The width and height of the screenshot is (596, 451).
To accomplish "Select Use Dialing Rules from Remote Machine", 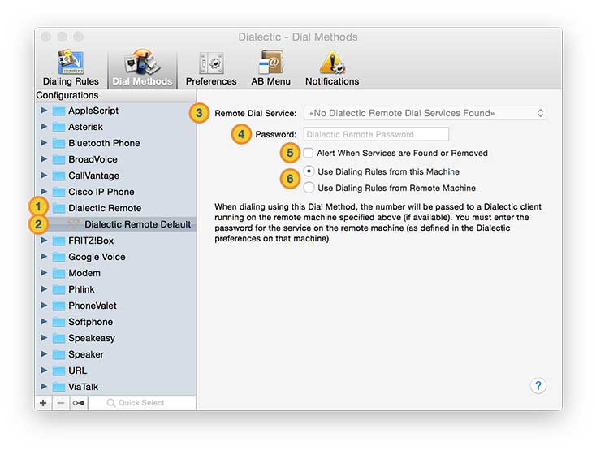I will click(x=309, y=188).
